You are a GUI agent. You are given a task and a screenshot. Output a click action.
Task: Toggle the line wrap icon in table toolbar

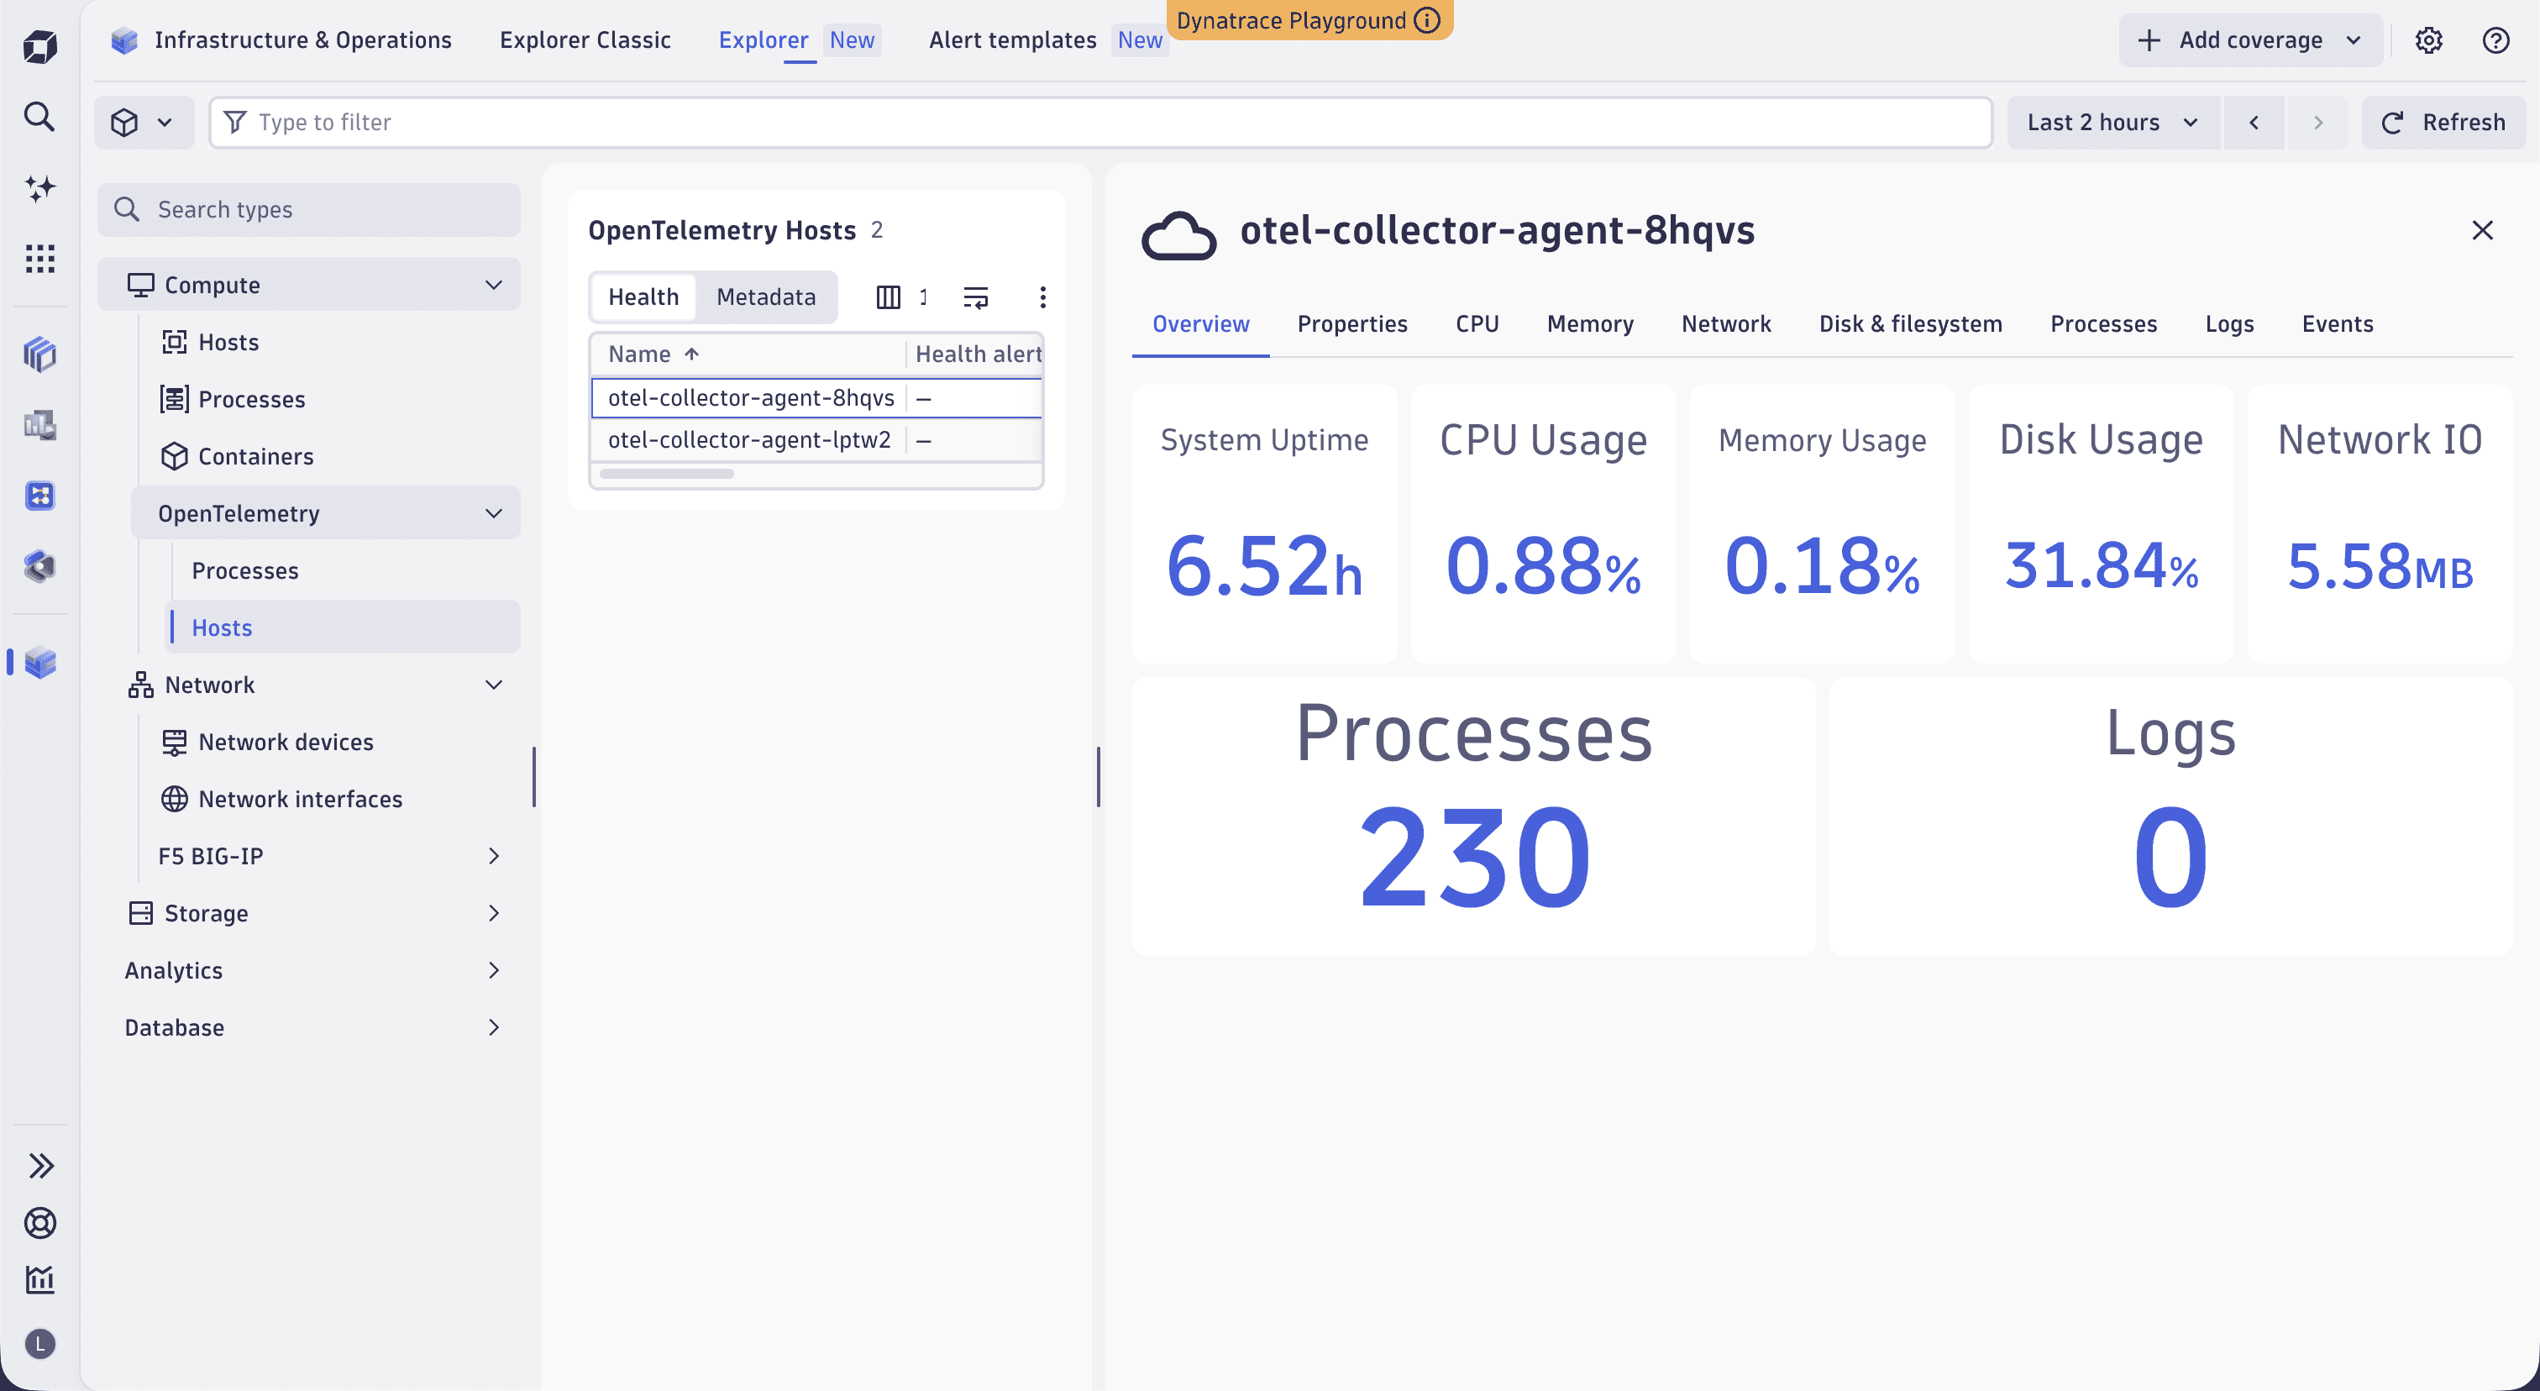[975, 297]
